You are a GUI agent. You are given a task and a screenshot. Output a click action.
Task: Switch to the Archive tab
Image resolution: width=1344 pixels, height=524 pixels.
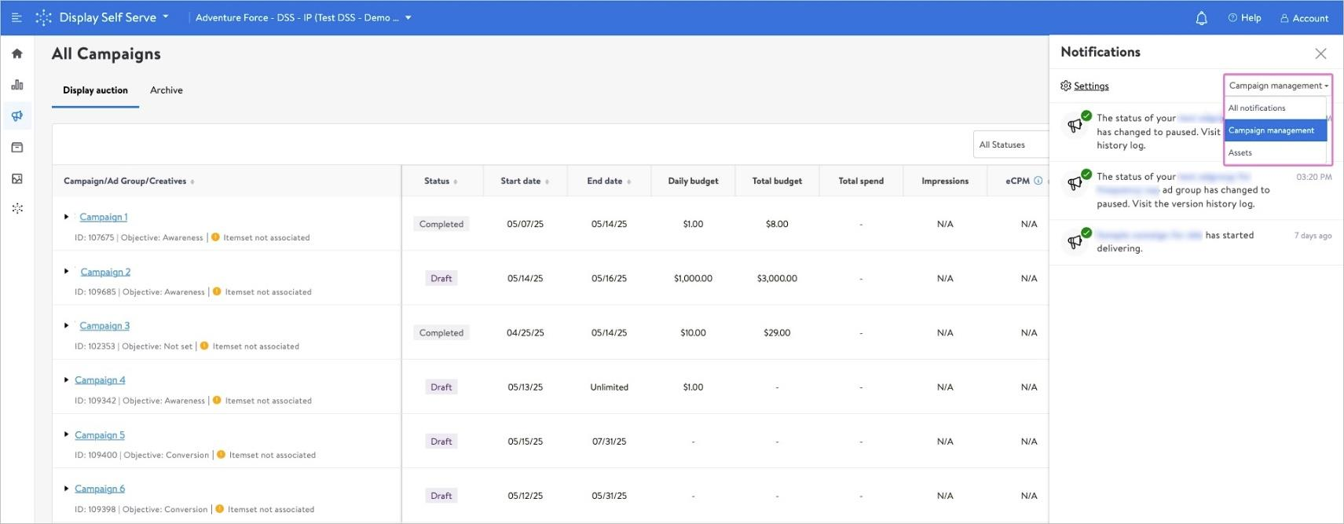tap(167, 90)
